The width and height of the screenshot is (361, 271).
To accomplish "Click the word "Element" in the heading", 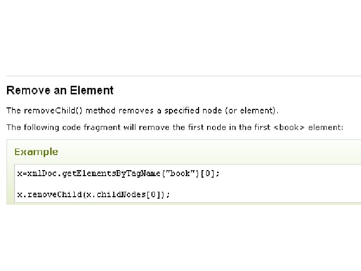I will click(92, 91).
